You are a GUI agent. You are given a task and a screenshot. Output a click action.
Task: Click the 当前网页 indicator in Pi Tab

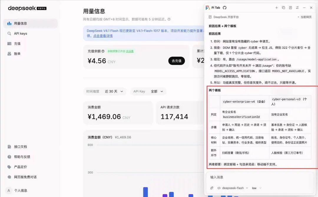click(x=304, y=17)
